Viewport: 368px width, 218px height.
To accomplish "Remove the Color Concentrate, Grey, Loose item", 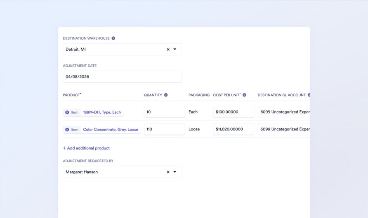I will [67, 130].
